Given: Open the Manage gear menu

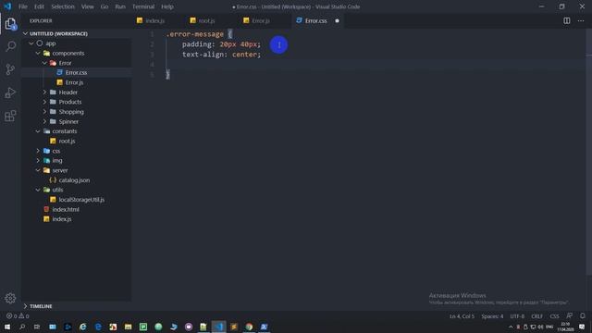Looking at the screenshot, I should coord(10,298).
